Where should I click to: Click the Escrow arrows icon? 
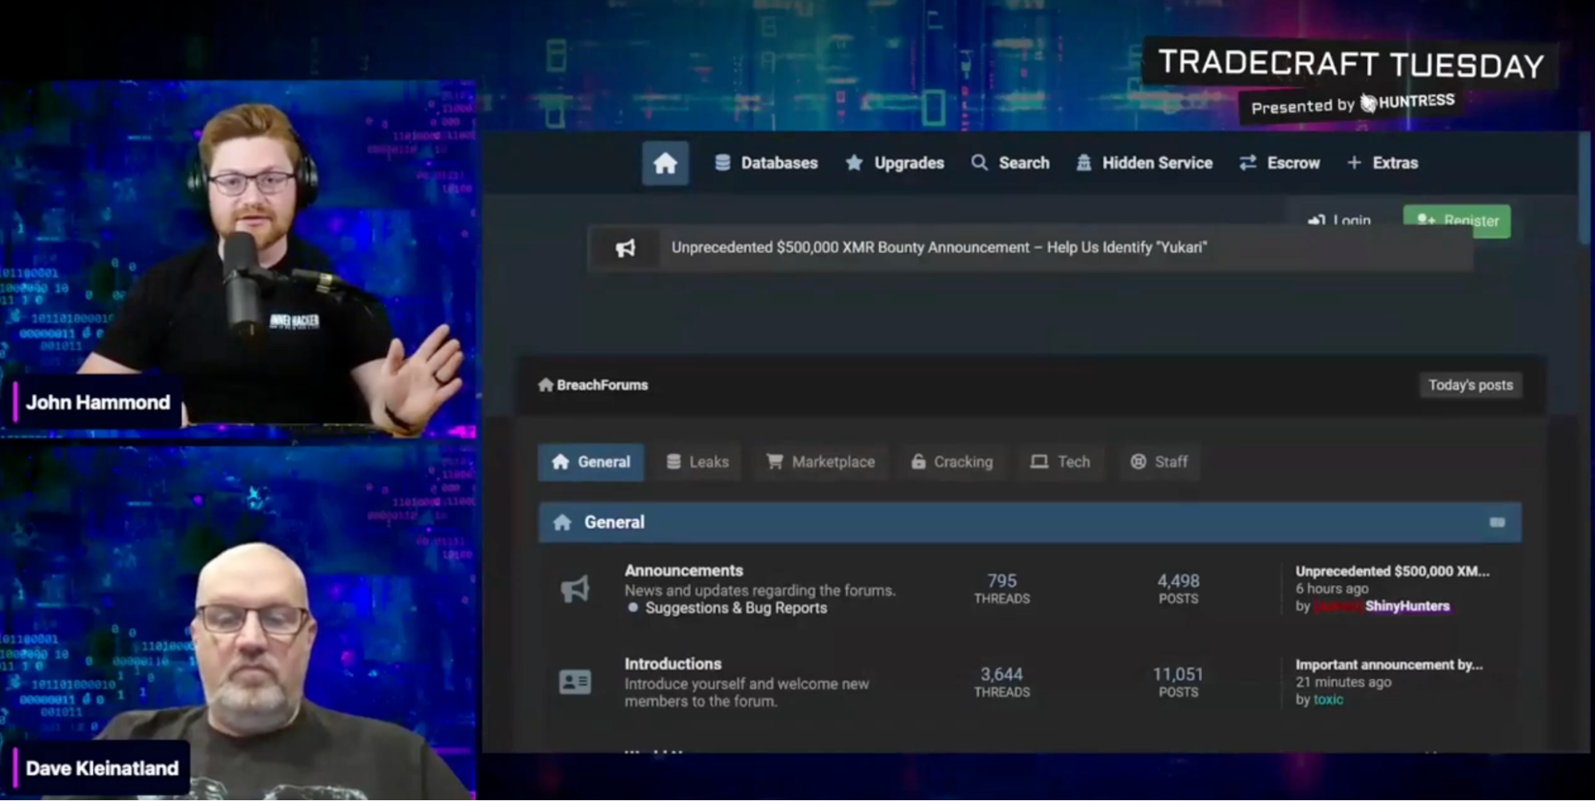[x=1248, y=164]
